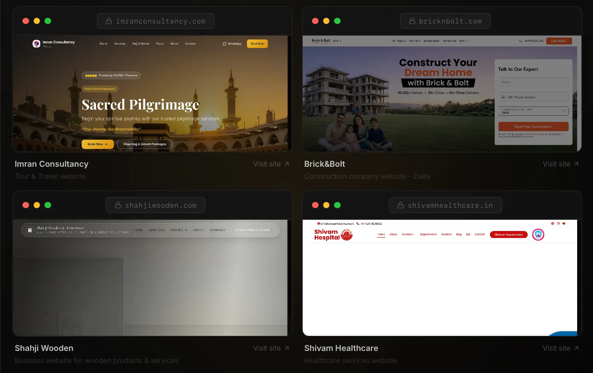
Task: Open Cost Estimator in the Brick & Bolt nav
Action: [x=431, y=41]
